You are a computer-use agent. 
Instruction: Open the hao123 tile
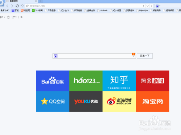point(86,81)
